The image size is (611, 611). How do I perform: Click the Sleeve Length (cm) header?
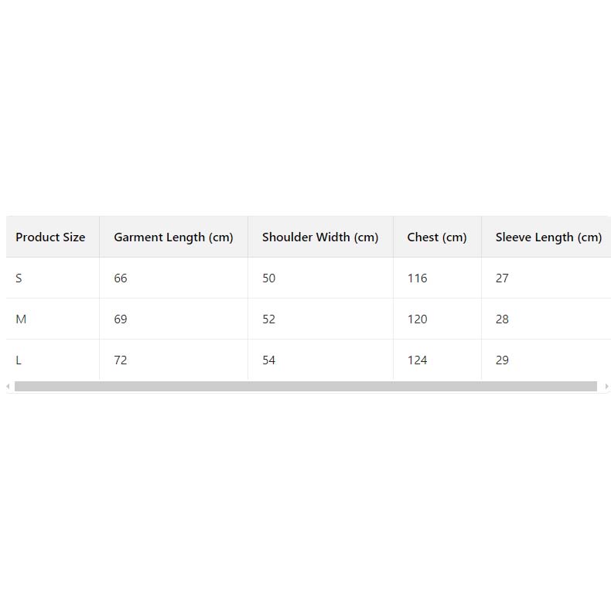(x=548, y=237)
